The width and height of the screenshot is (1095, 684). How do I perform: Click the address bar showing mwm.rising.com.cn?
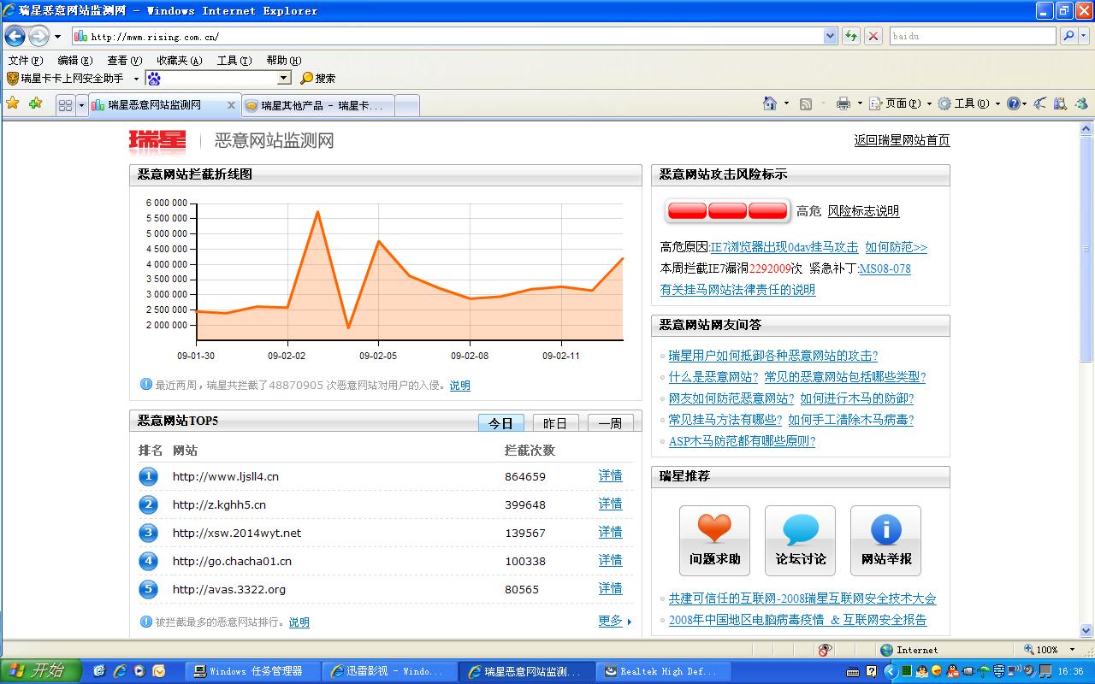click(447, 36)
